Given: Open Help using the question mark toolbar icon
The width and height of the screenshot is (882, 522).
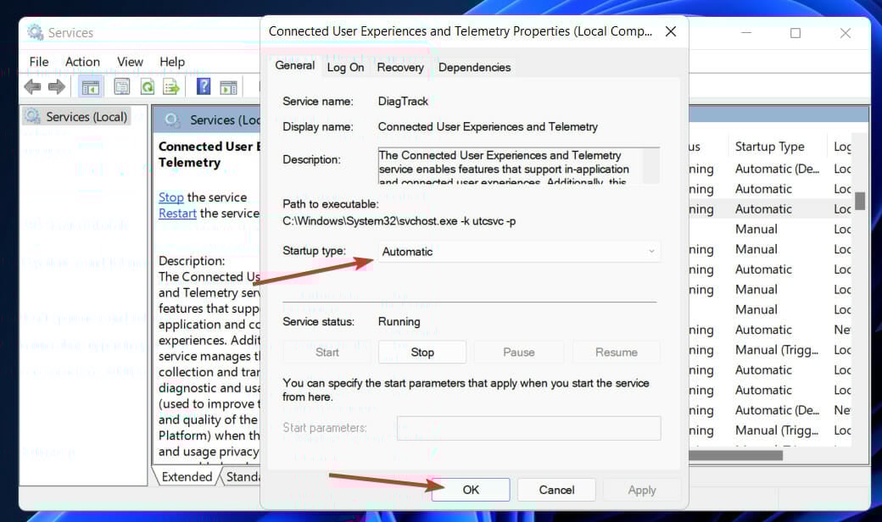Looking at the screenshot, I should (x=202, y=86).
